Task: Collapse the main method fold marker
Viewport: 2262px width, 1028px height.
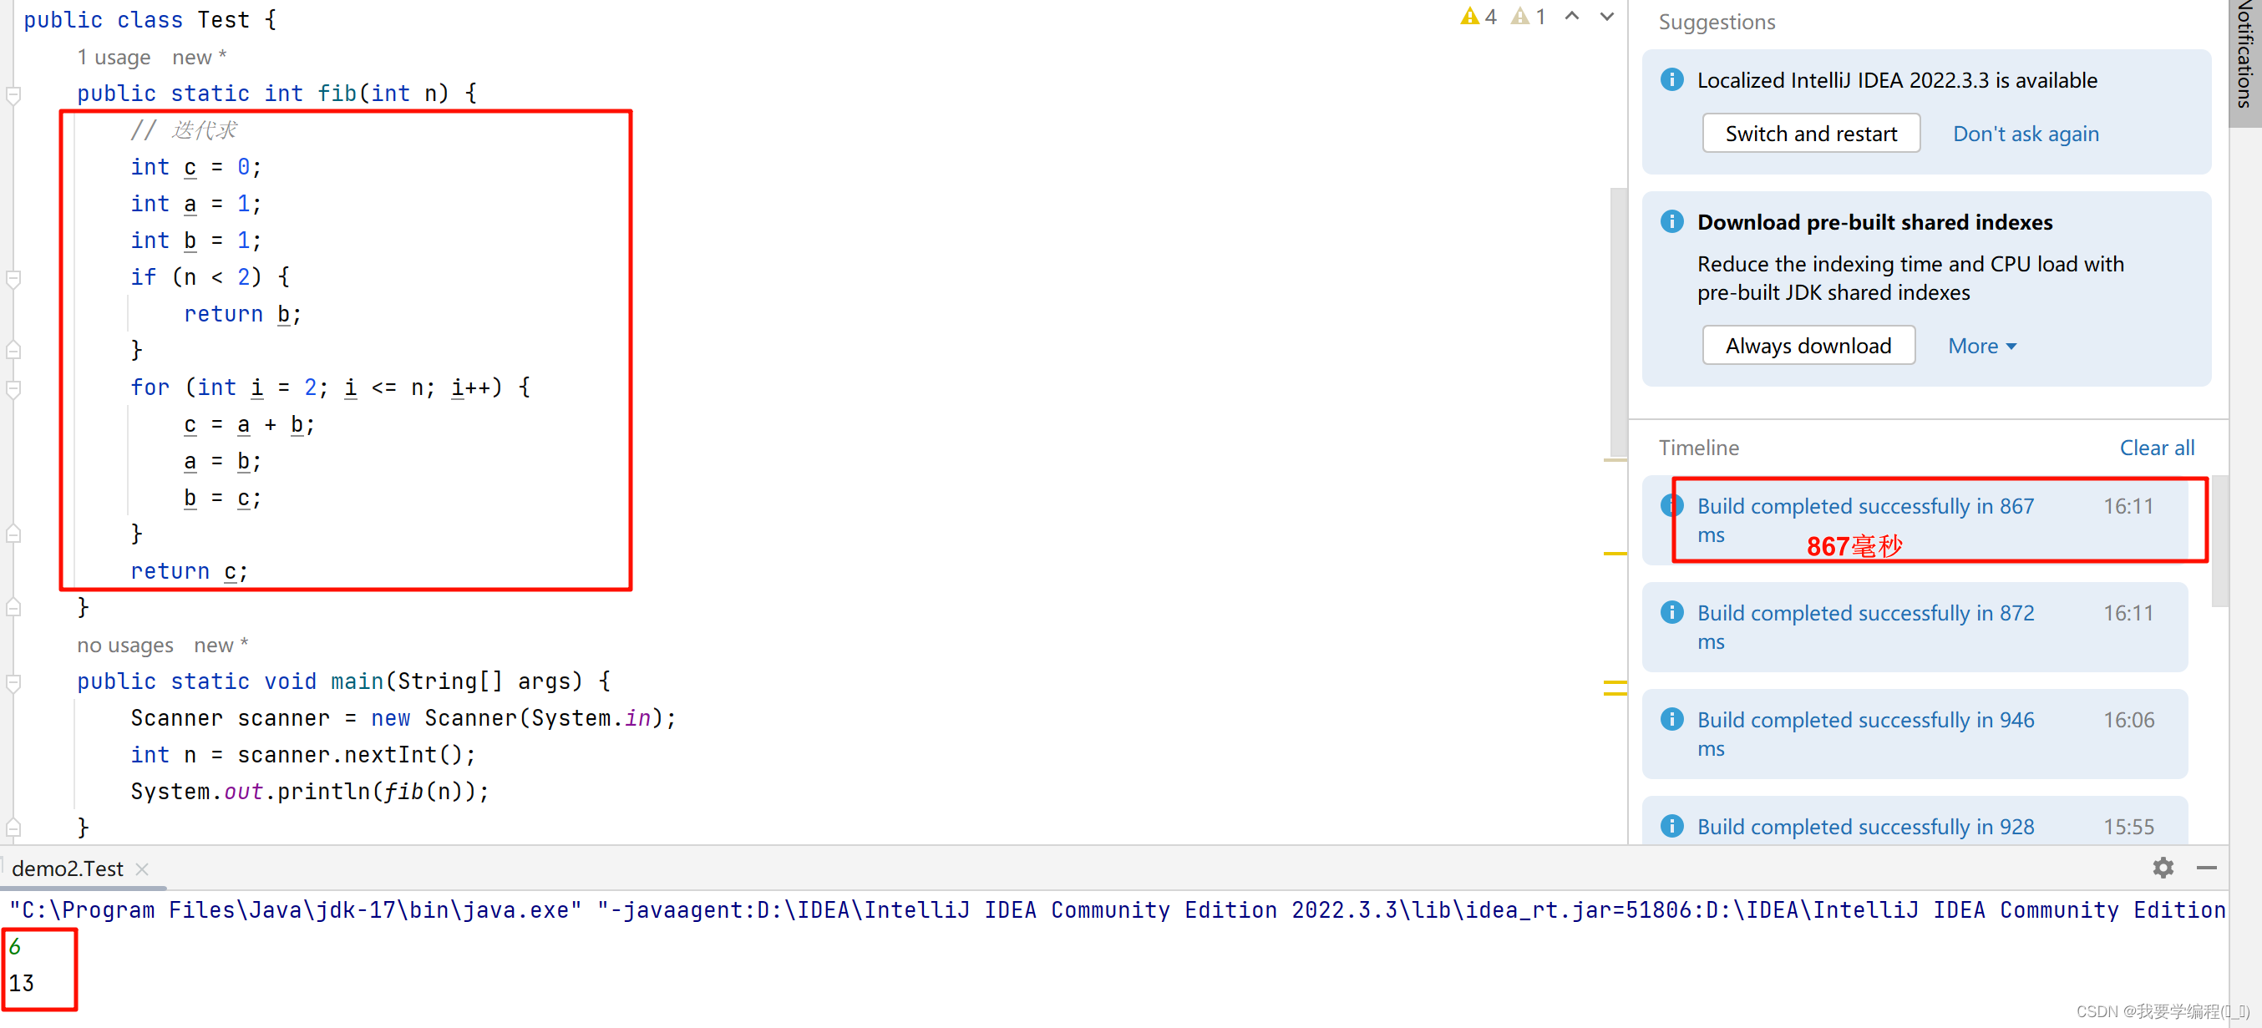Action: pos(13,682)
